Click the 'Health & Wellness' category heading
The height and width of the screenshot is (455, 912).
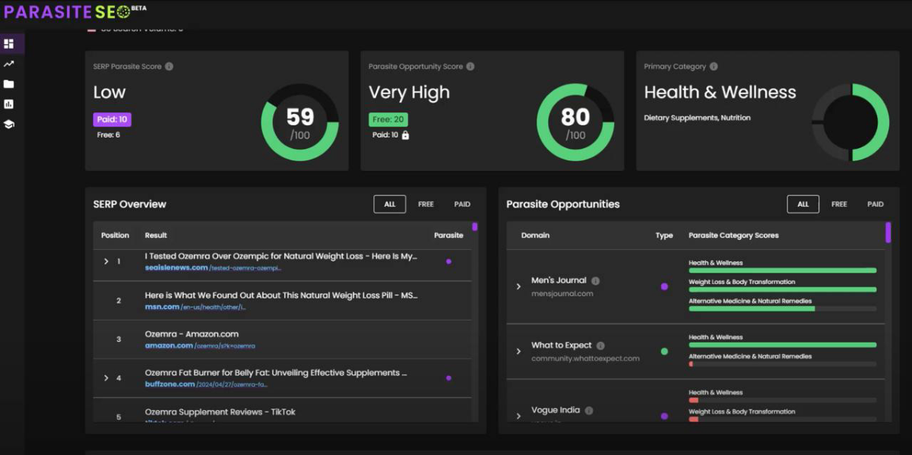click(720, 93)
